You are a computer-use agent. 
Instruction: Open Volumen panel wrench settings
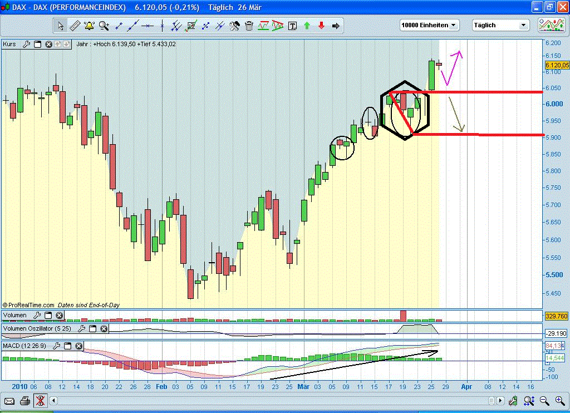tap(37, 315)
